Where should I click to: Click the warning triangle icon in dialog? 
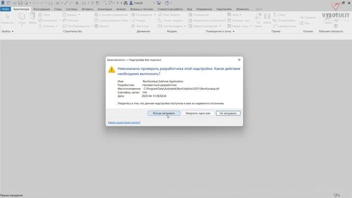112,70
